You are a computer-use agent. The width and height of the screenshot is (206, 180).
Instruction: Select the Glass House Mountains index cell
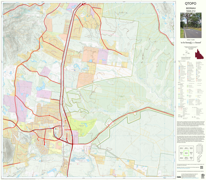[186, 158]
